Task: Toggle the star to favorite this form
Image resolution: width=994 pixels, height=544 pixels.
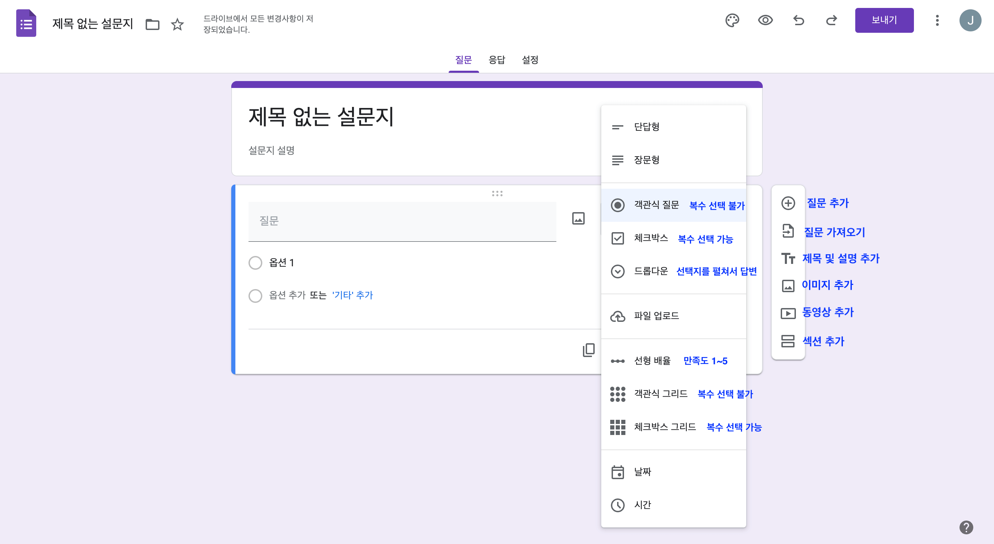Action: 177,24
